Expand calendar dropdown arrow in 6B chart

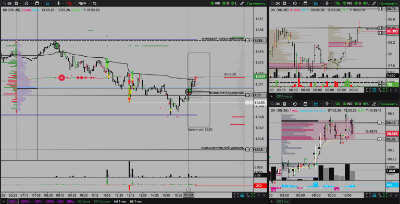point(42,3)
